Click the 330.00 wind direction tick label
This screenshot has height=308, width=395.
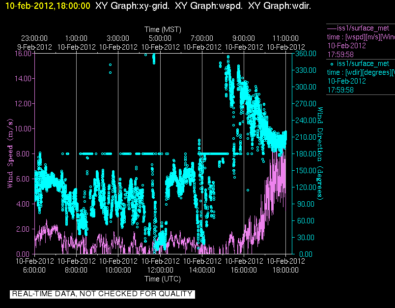pyautogui.click(x=306, y=70)
